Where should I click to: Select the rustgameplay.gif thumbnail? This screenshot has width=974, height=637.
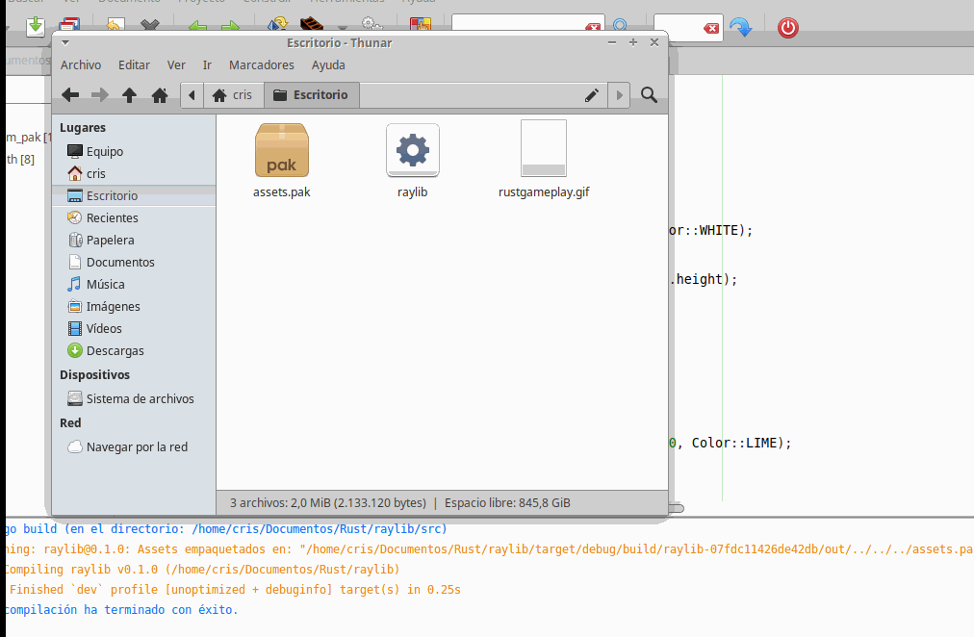(x=544, y=149)
